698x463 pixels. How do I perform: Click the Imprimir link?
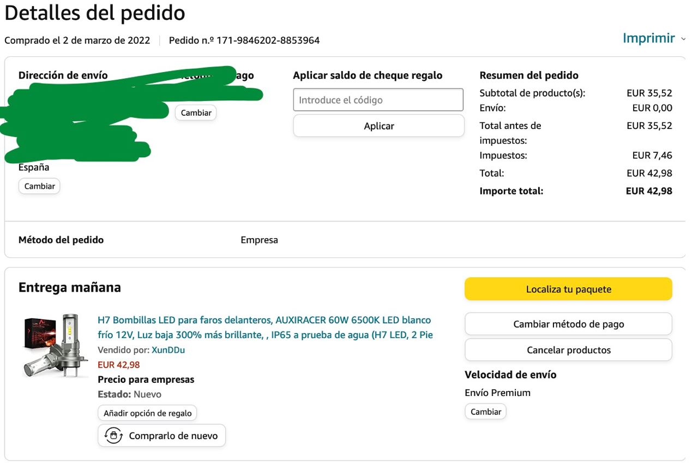tap(648, 38)
